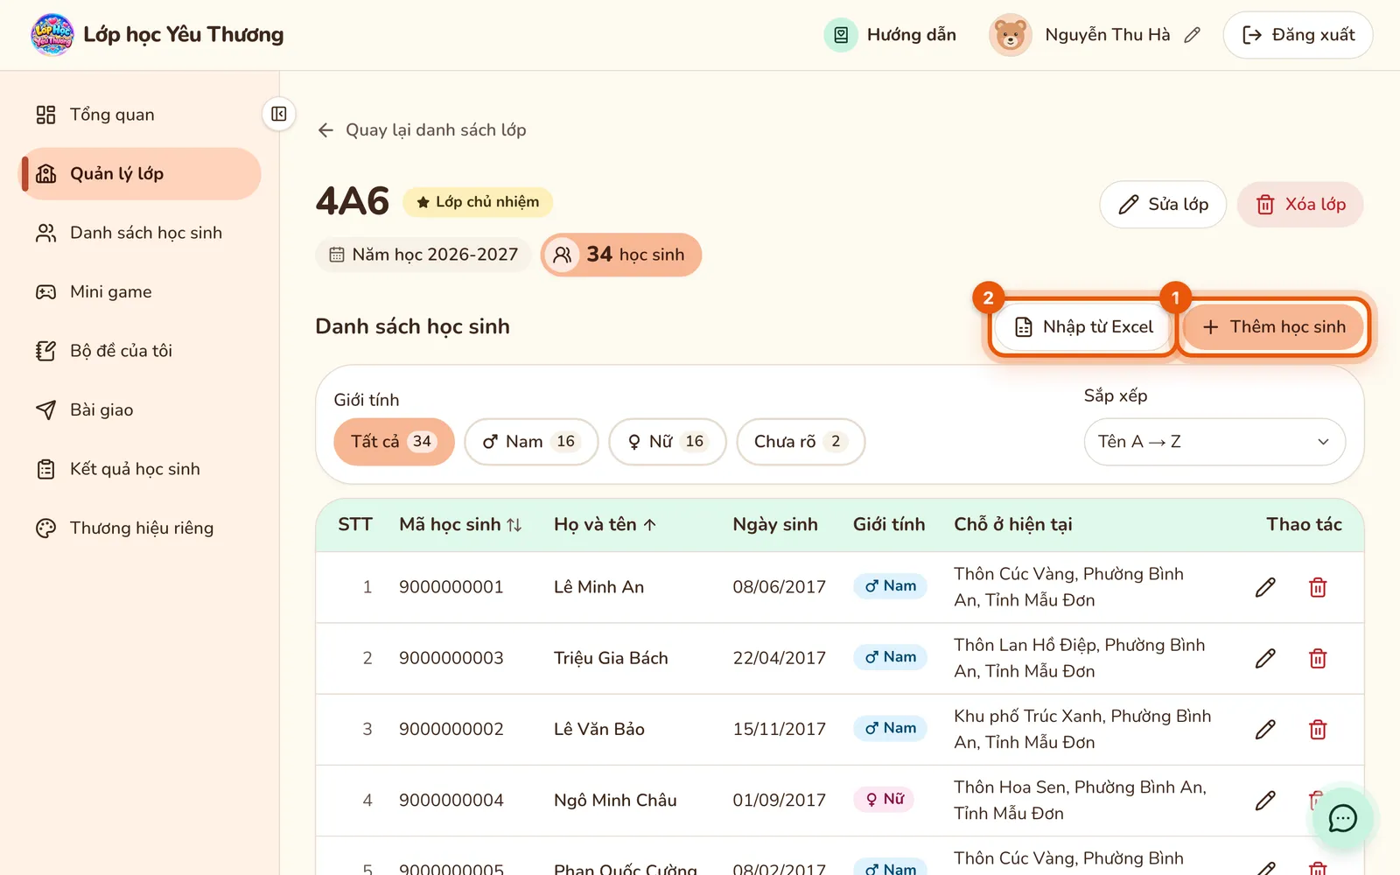1400x875 pixels.
Task: Open the Hướng dẫn guide icon
Action: (841, 35)
